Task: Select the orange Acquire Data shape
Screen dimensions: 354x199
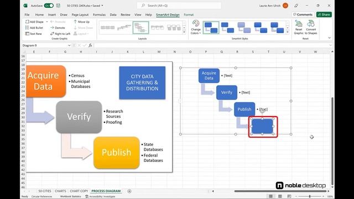Action: (46, 81)
